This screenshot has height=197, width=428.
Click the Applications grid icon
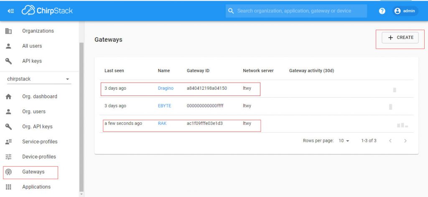pyautogui.click(x=8, y=187)
